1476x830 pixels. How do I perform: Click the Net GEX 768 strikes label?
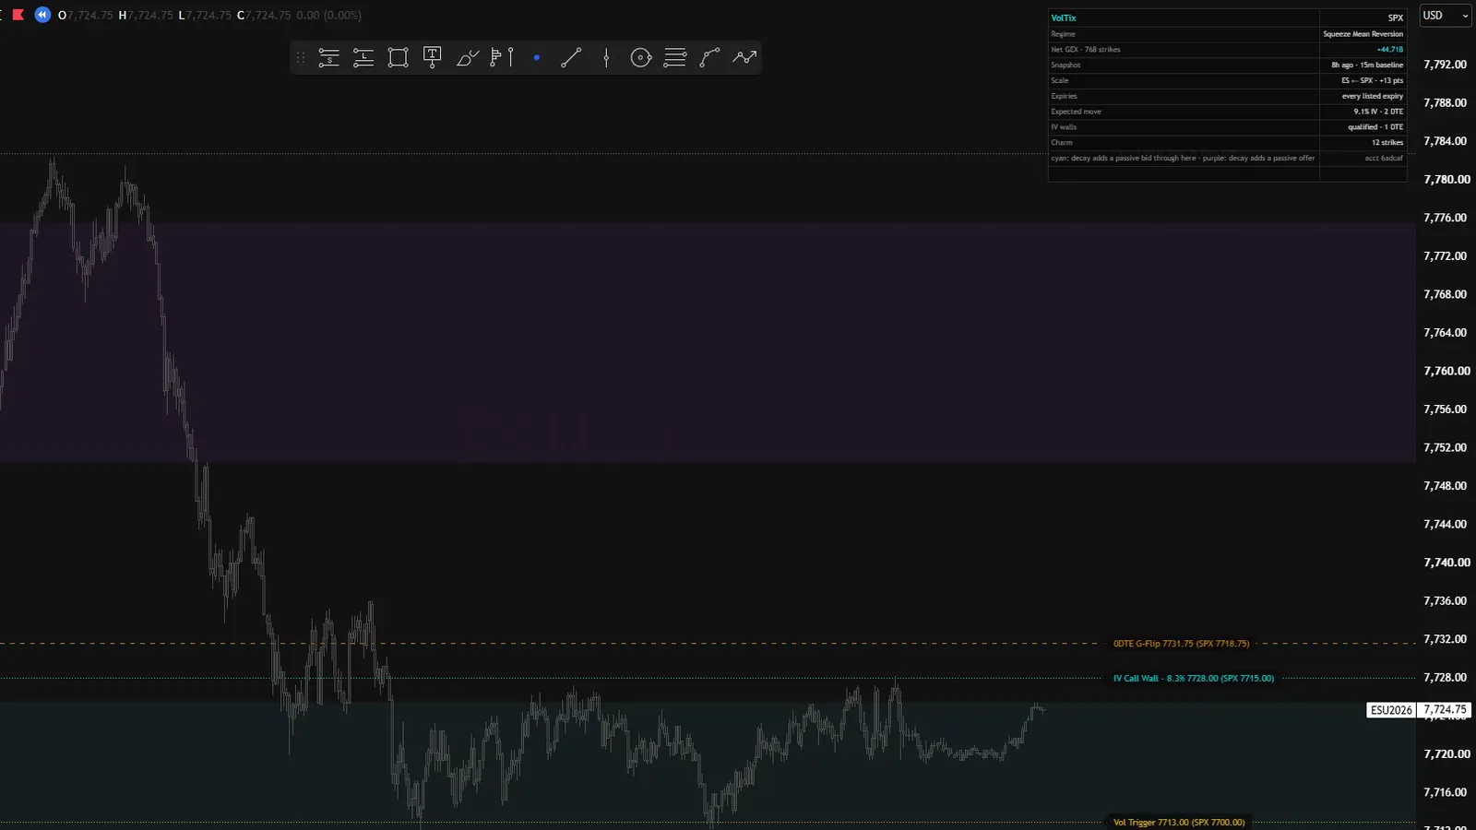tap(1085, 50)
